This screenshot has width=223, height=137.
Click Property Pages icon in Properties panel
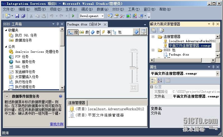[168, 81]
